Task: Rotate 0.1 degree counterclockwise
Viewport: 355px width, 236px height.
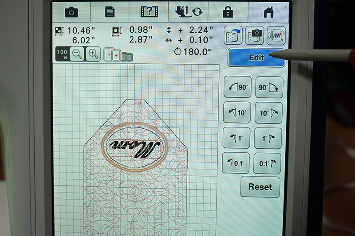Action: coord(236,163)
